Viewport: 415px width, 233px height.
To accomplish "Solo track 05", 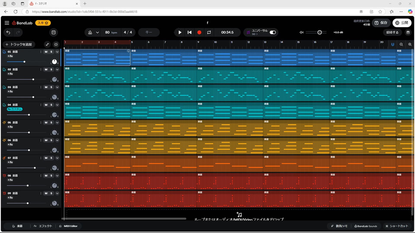I will point(51,123).
